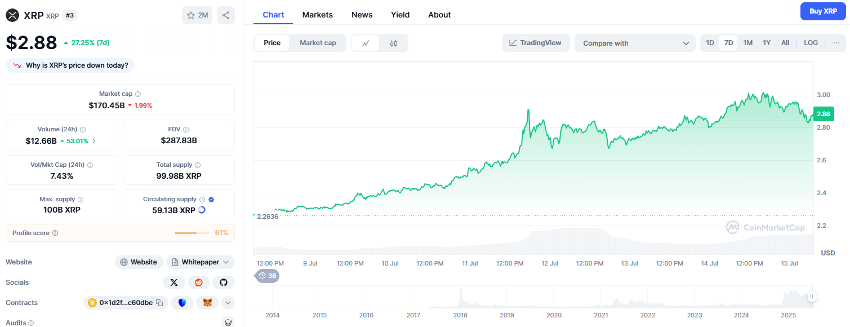
Task: Open XRP's GitHub social link
Action: pos(224,282)
